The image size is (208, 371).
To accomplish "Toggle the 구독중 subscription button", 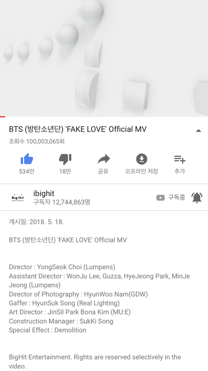I will (x=171, y=197).
